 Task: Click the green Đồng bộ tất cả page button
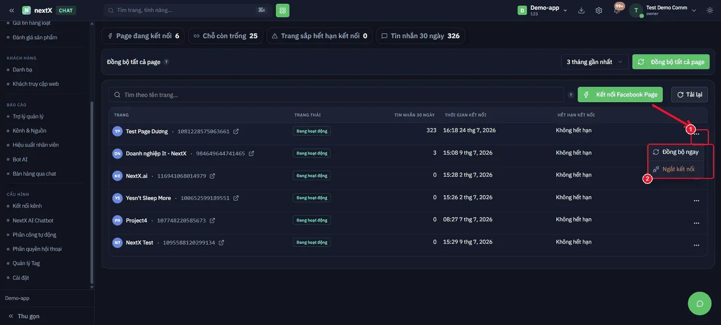(x=671, y=62)
